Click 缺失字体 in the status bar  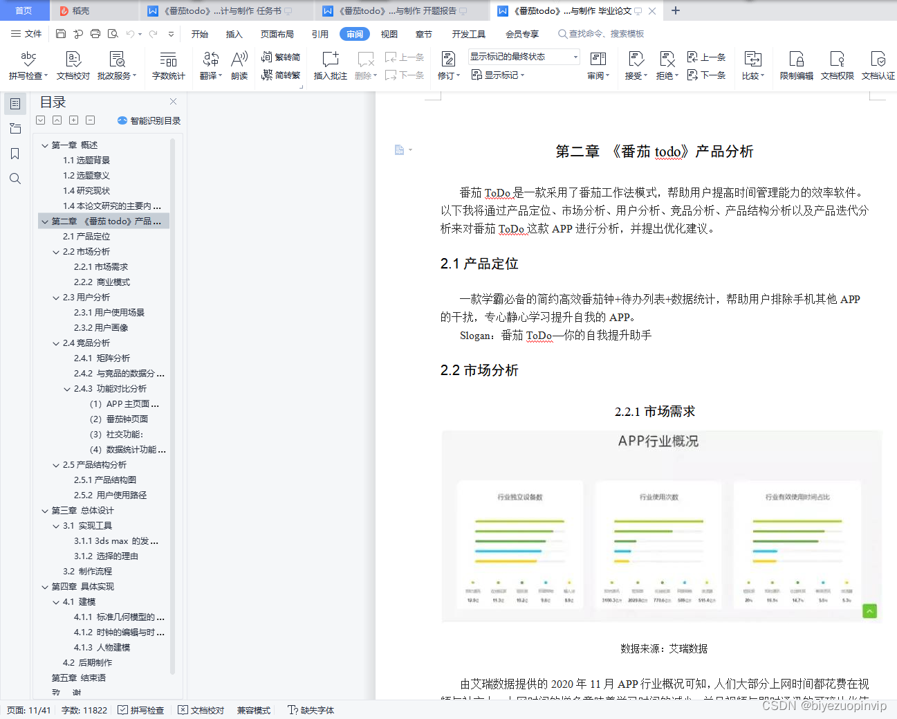pos(311,710)
